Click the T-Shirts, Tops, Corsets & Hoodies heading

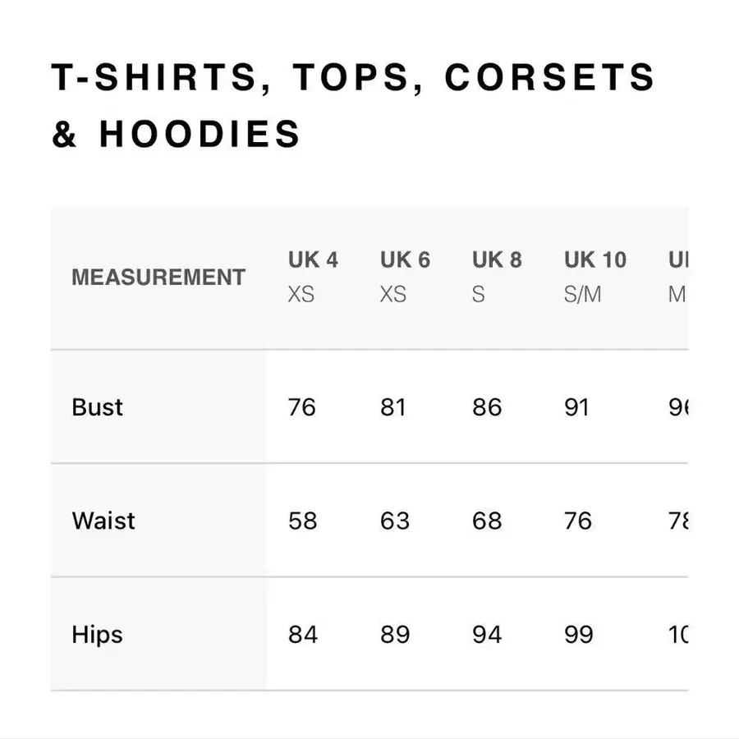pyautogui.click(x=352, y=106)
